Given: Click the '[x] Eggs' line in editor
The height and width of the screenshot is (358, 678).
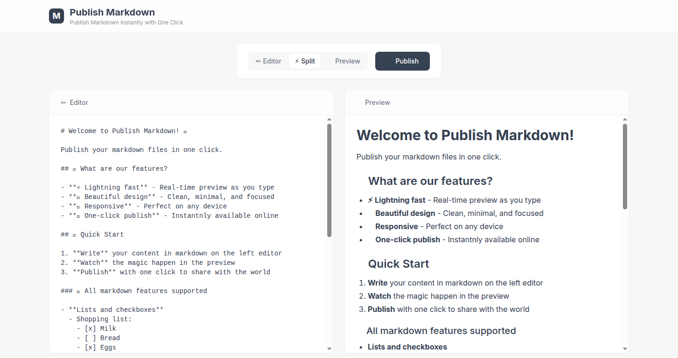Looking at the screenshot, I should (97, 348).
